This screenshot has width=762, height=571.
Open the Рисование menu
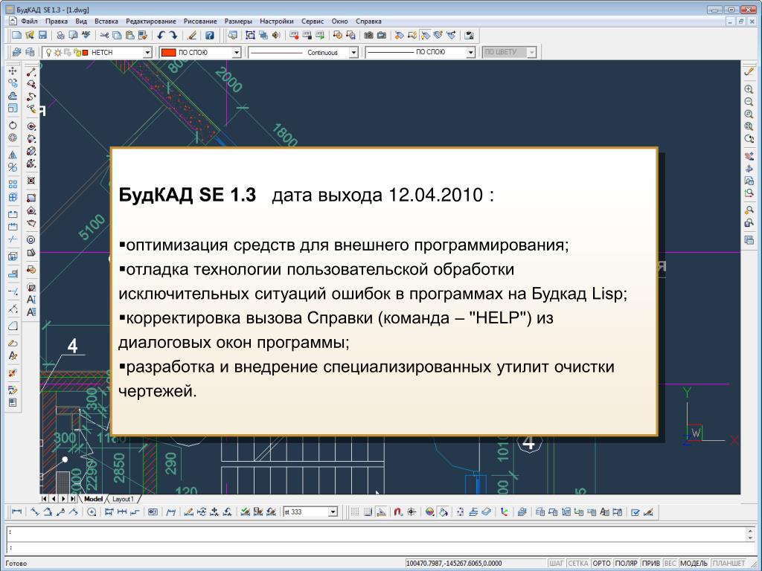click(x=200, y=22)
